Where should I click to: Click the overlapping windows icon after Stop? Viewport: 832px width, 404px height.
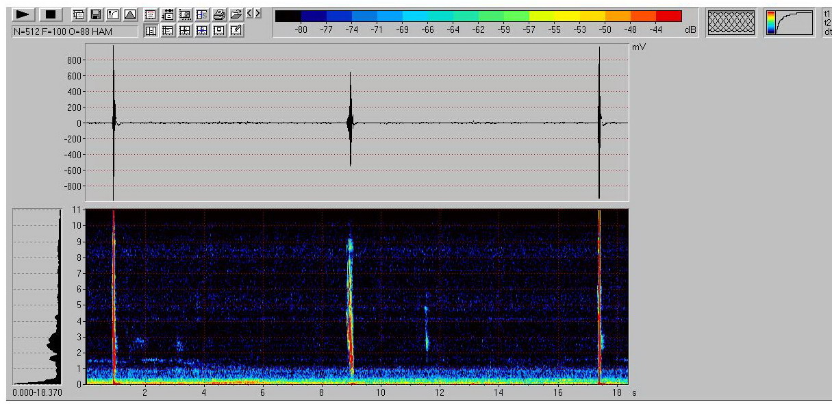(79, 14)
